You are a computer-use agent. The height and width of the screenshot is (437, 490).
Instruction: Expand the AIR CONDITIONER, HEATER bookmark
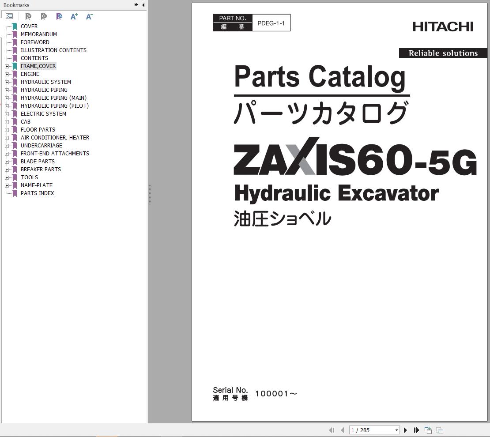point(7,138)
